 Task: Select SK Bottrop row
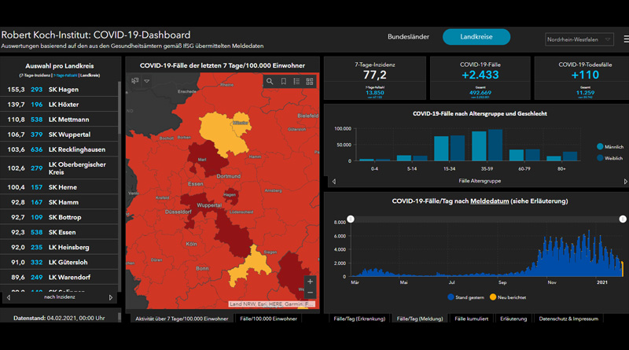point(60,217)
